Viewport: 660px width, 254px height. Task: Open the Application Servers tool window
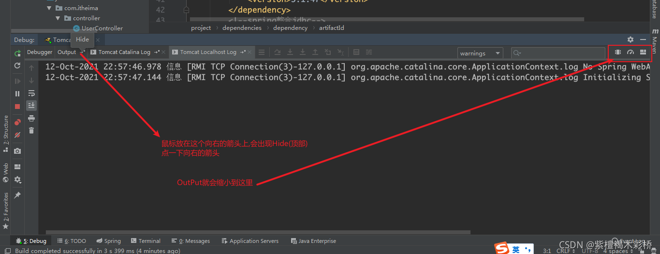250,241
